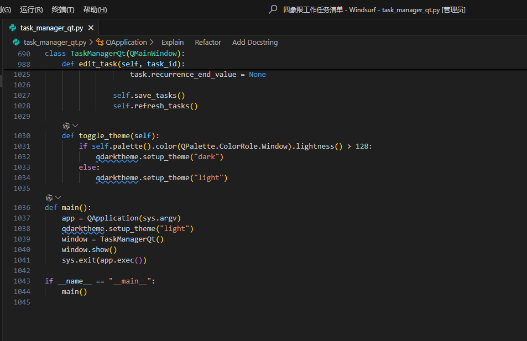Click Windsurf code lens icon above main()

[x=49, y=198]
